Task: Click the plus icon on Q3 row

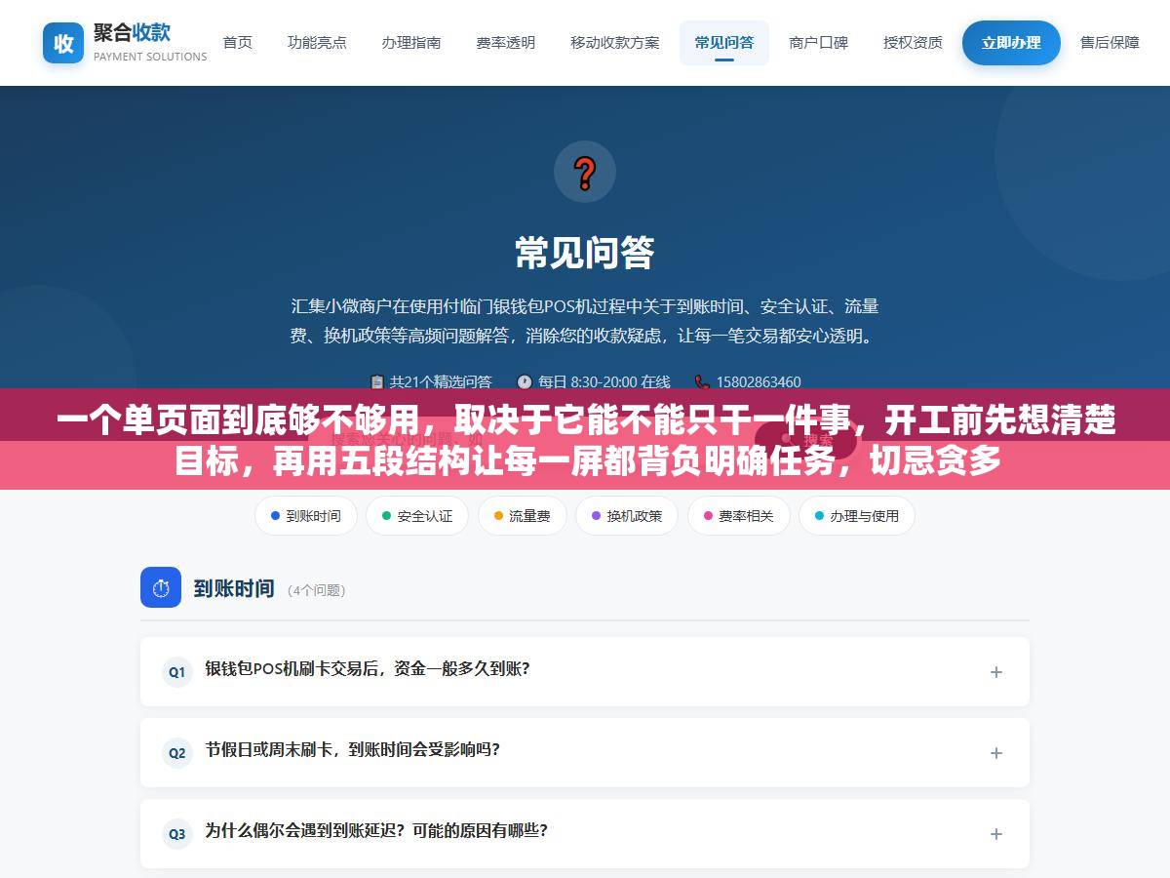Action: pyautogui.click(x=996, y=834)
